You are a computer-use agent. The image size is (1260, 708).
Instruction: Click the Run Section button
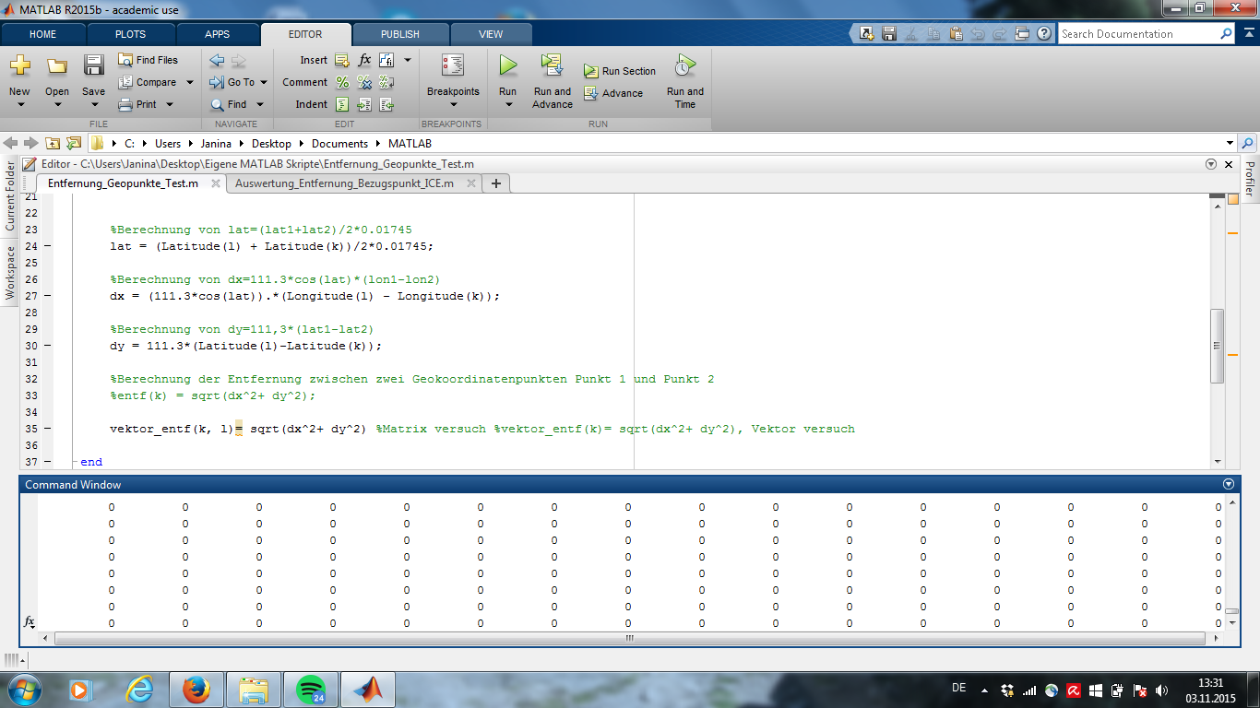[x=620, y=71]
